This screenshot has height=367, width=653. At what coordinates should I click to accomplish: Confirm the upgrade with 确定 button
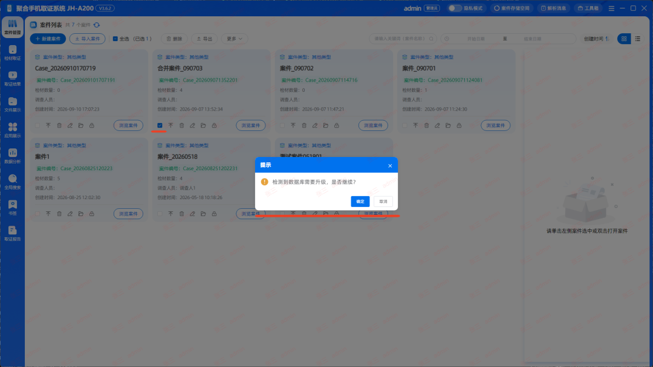(x=360, y=202)
